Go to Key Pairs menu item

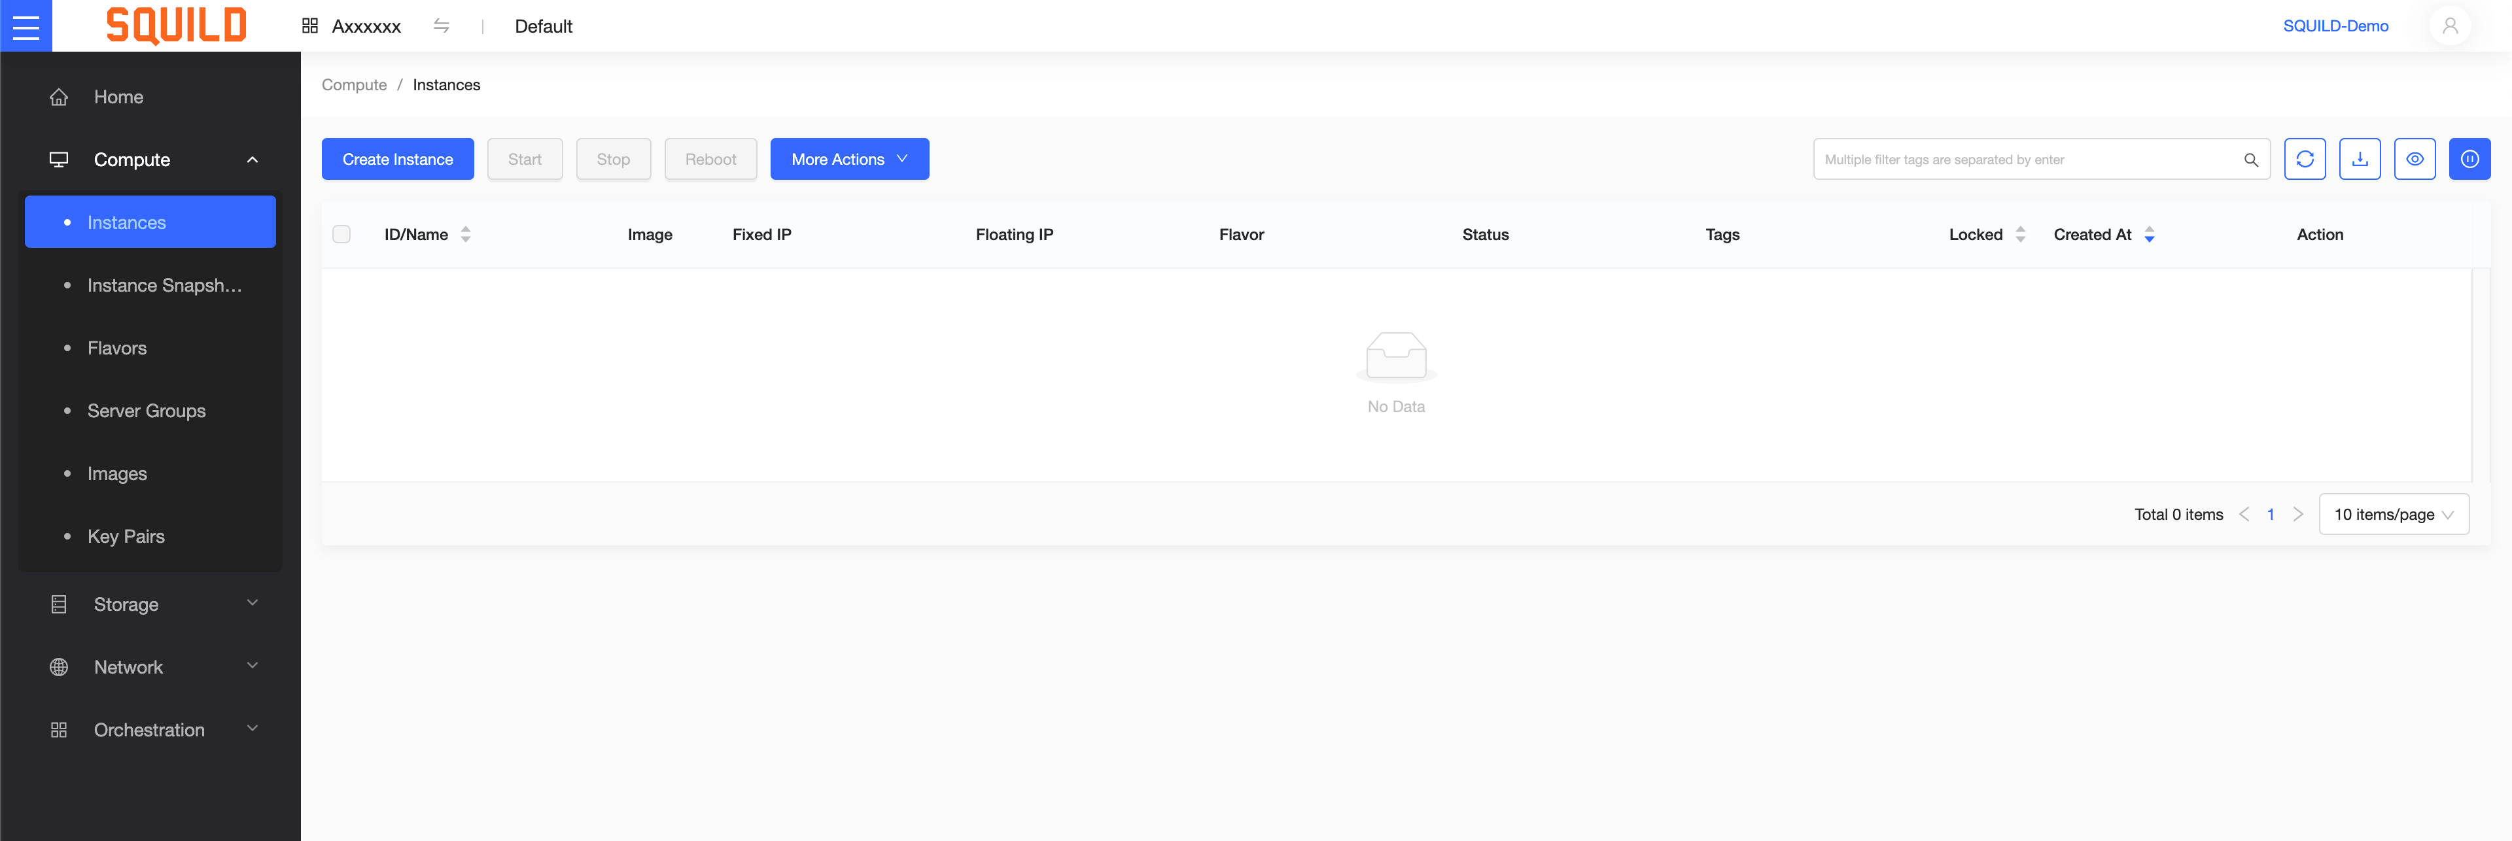coord(126,536)
